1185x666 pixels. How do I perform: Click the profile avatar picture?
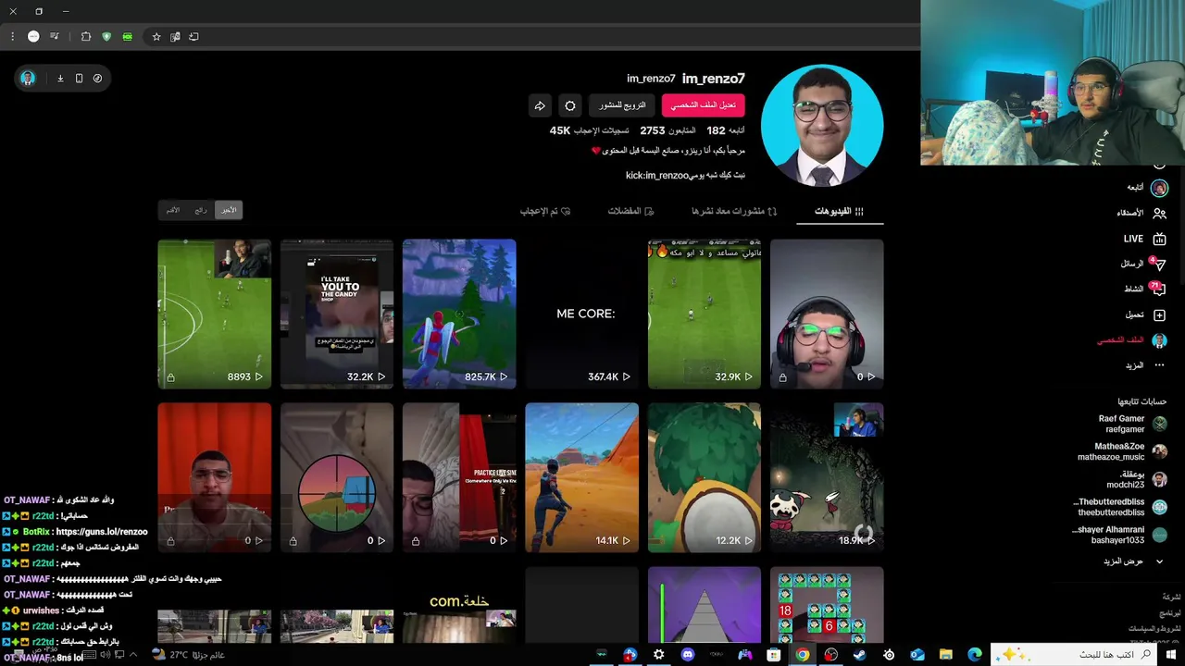pos(822,126)
